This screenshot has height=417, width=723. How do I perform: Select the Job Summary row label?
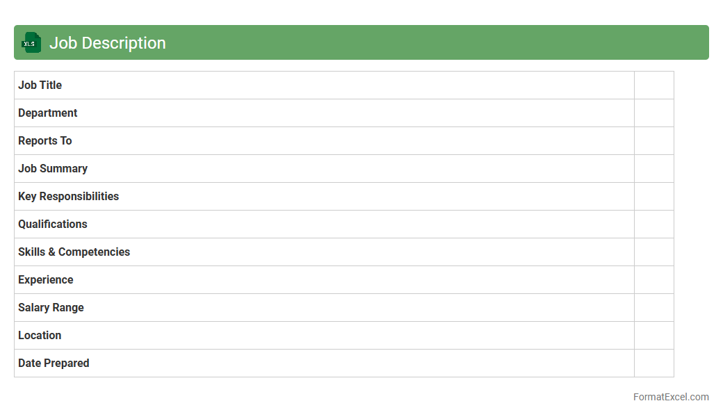(52, 168)
